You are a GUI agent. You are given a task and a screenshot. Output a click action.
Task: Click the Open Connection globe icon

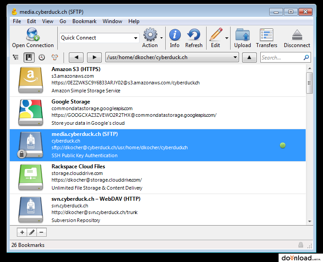(33, 34)
